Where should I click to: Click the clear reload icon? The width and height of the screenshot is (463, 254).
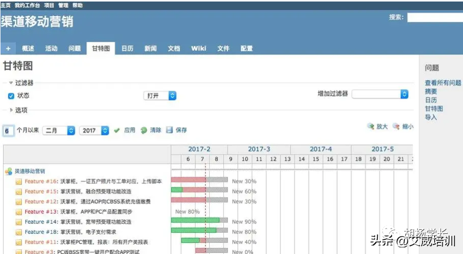(x=144, y=130)
